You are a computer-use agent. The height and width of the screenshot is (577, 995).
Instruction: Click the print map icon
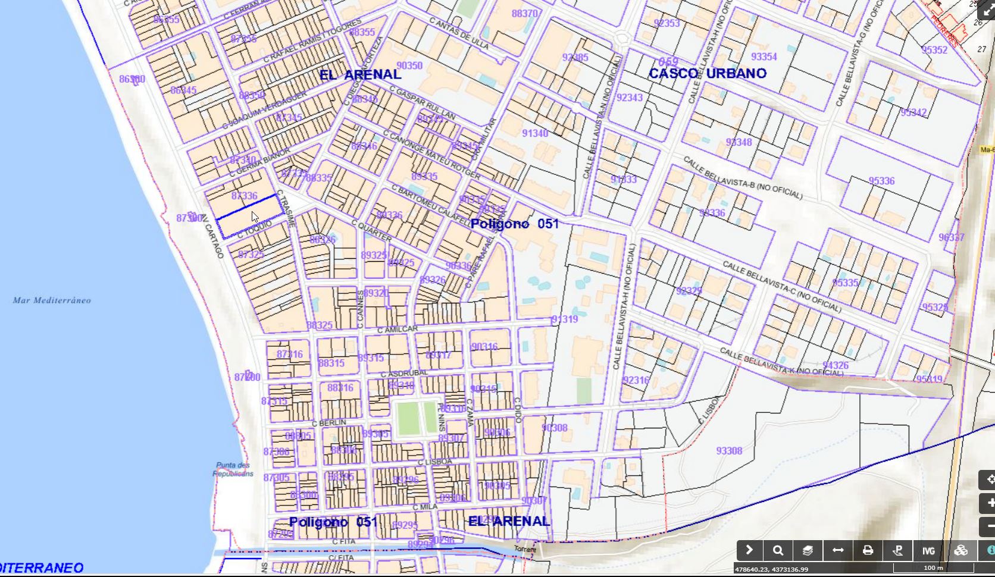(x=868, y=550)
